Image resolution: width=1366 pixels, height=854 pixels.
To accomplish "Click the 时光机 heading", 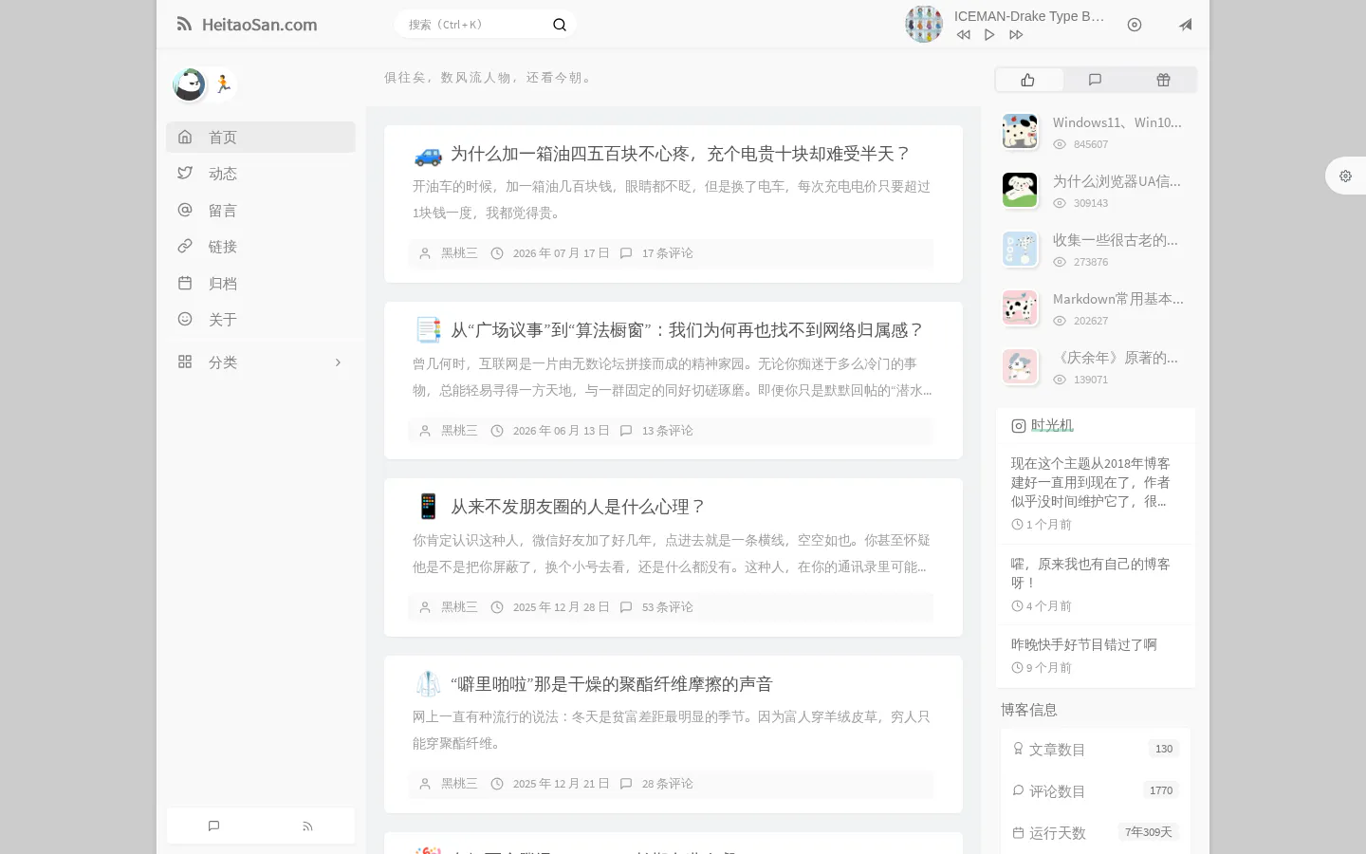I will coord(1052,425).
